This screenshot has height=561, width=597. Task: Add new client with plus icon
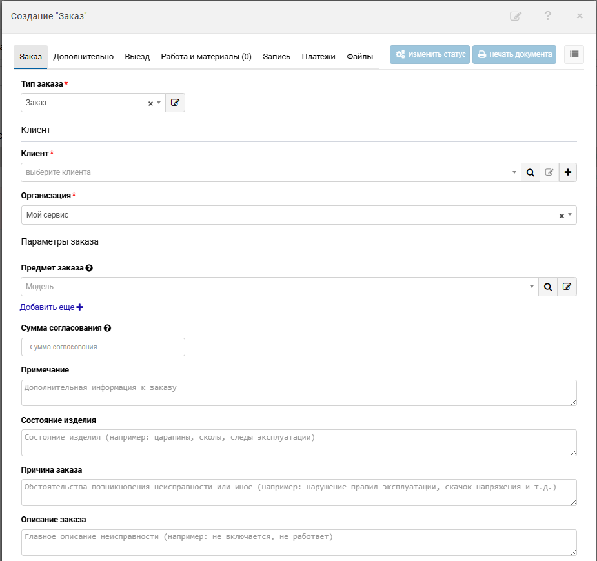567,172
